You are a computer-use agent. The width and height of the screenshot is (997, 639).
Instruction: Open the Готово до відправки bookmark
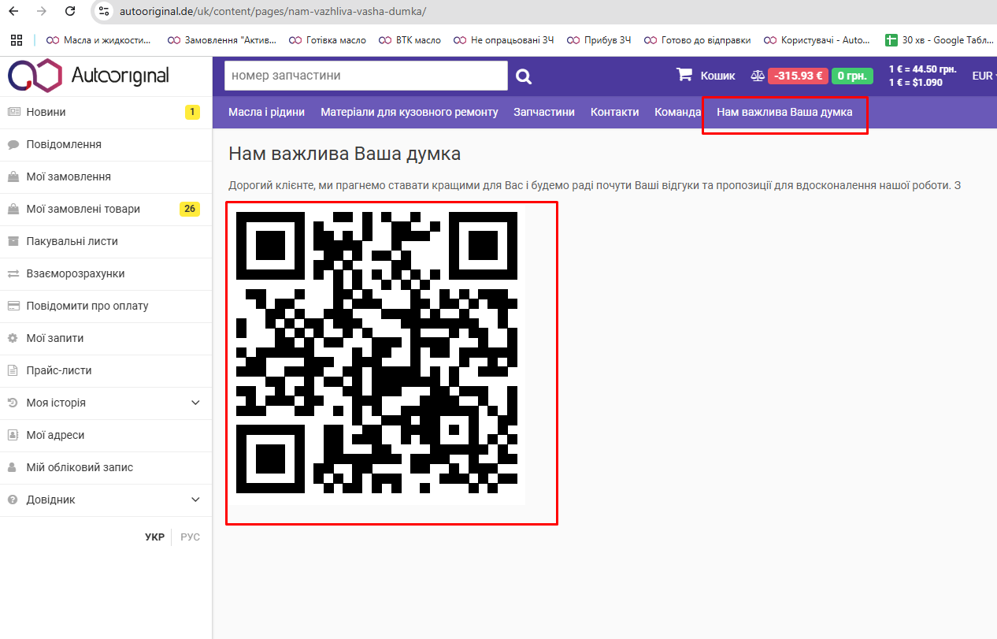(698, 40)
